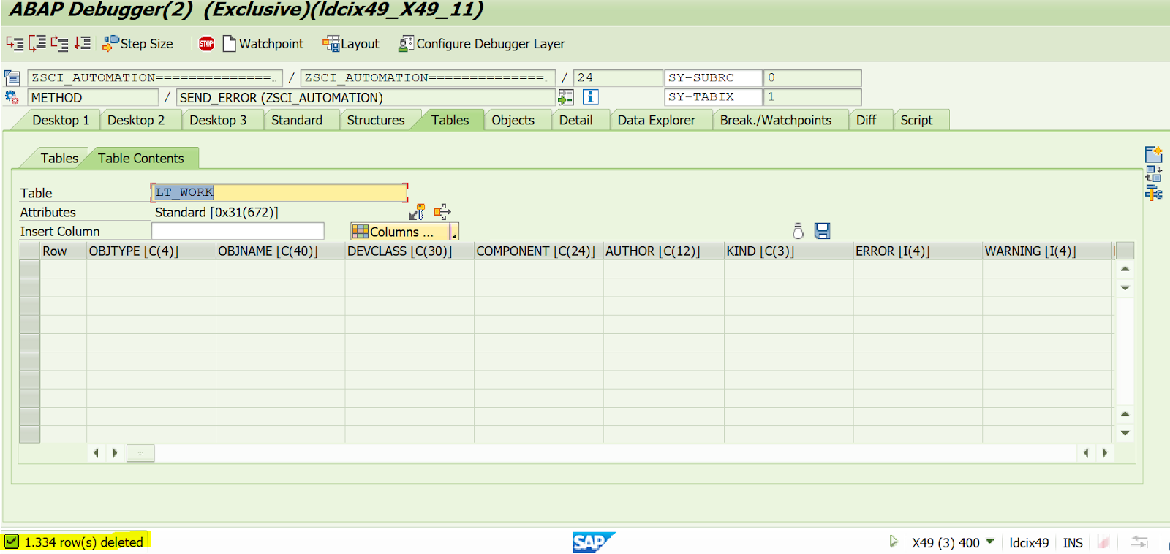
Task: Click the Step Into (single step) debugger icon
Action: pos(15,43)
